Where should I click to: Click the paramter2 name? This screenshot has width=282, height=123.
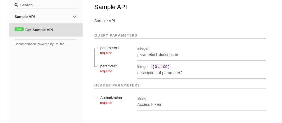pyautogui.click(x=109, y=66)
